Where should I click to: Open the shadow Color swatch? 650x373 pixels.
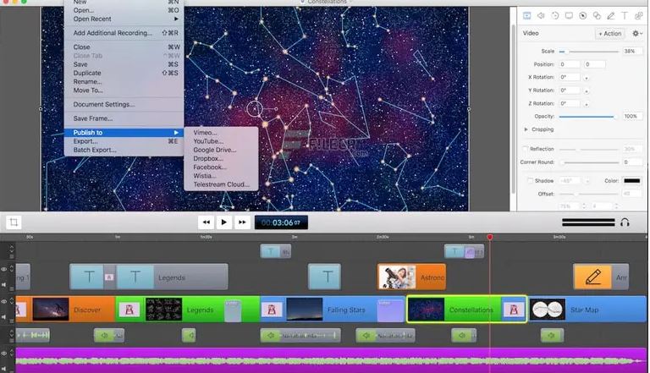click(x=631, y=181)
